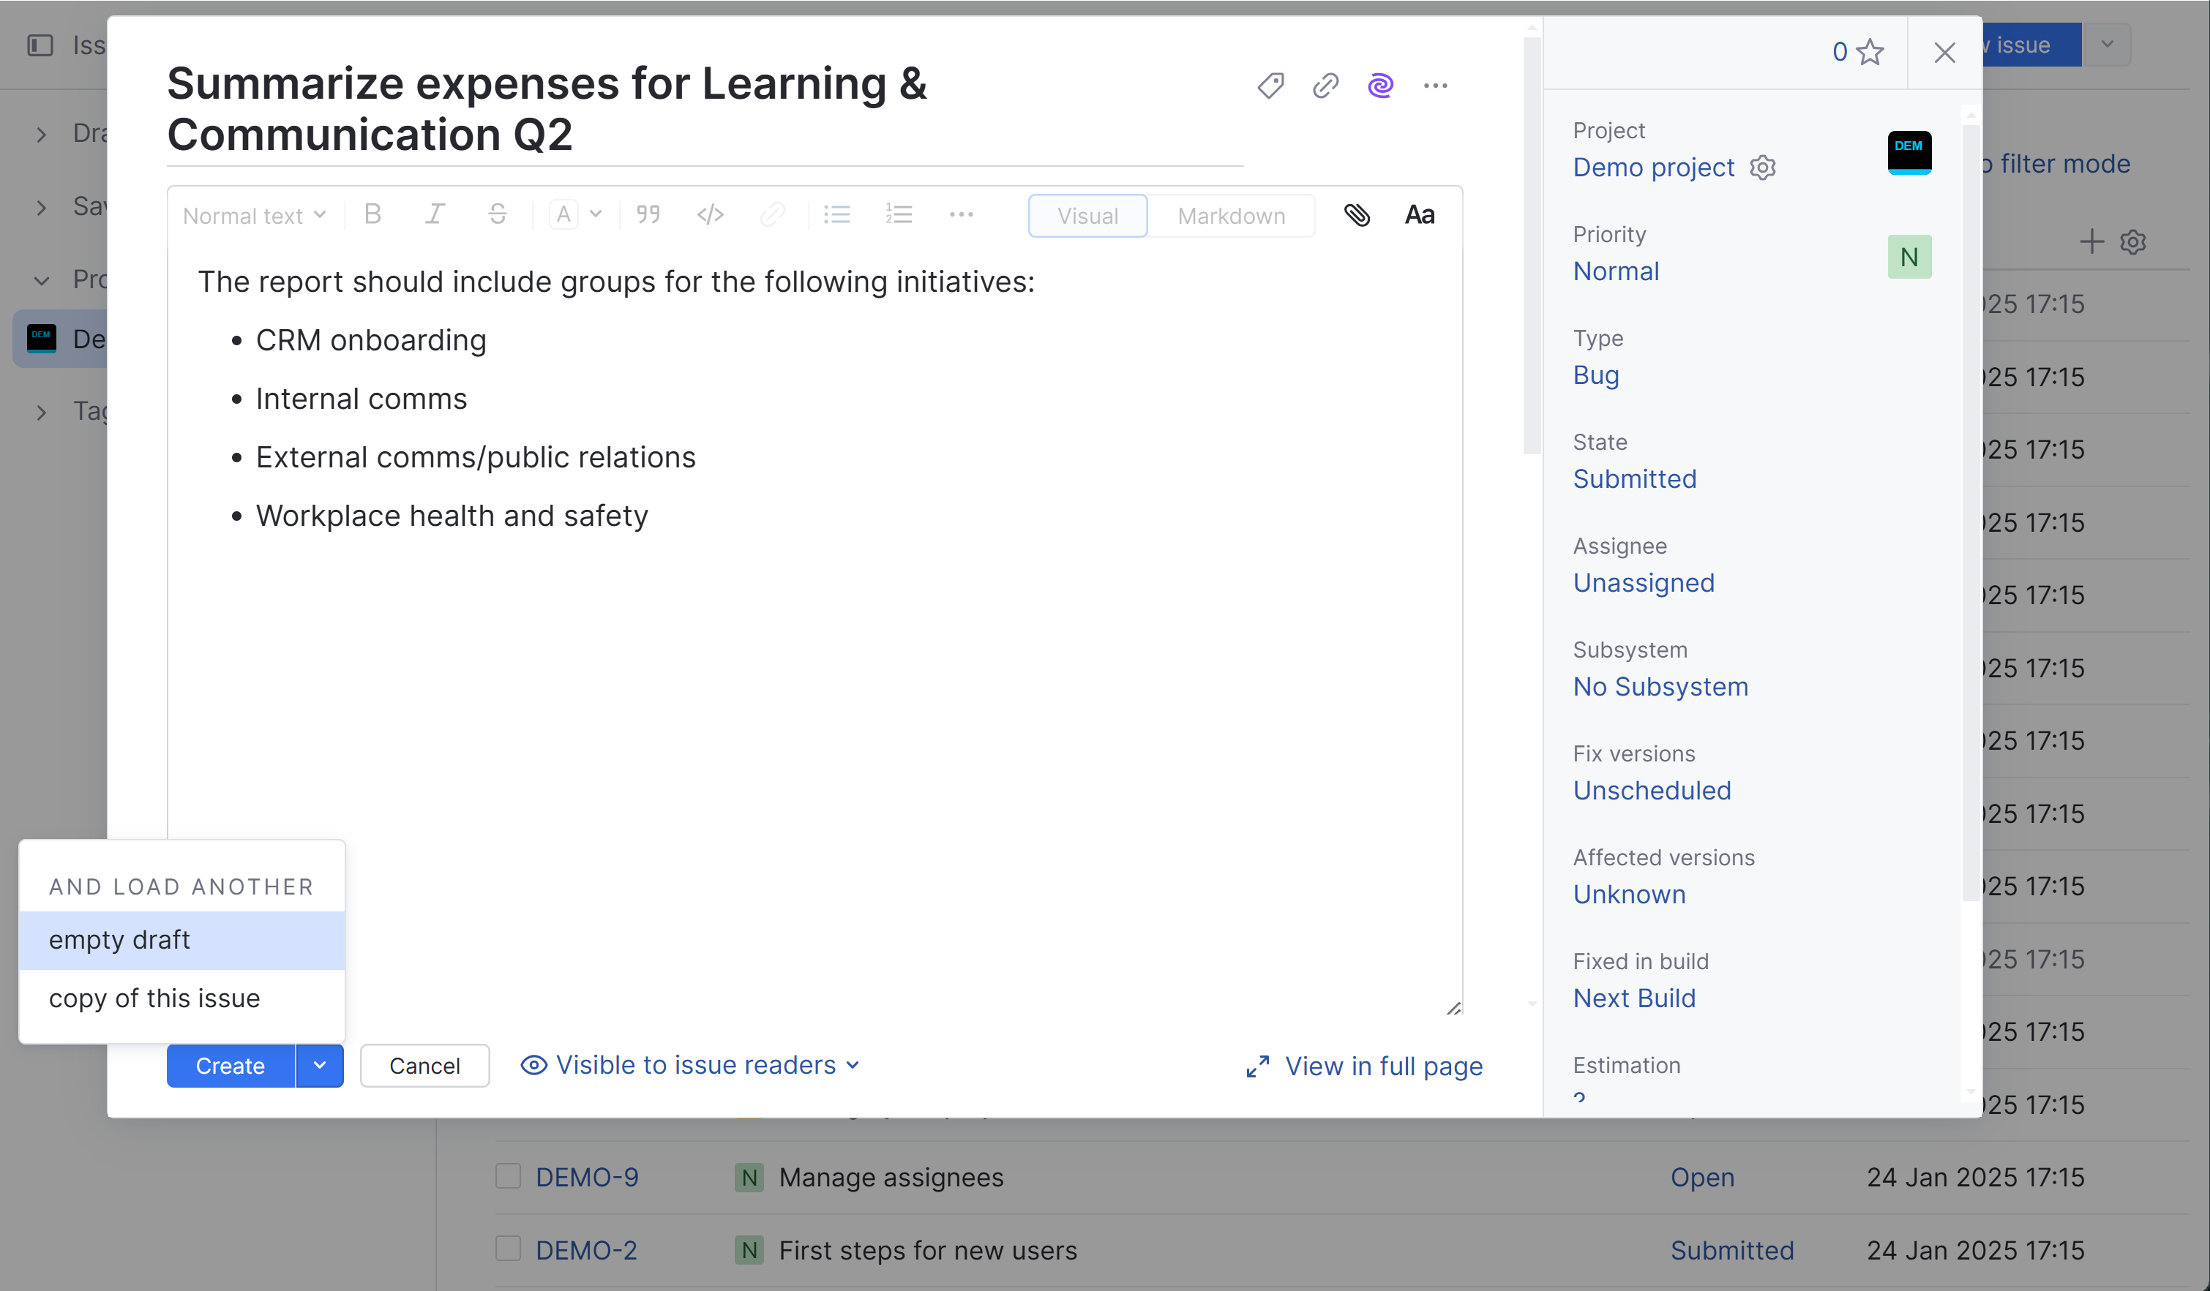Click the Cancel button
2210x1291 pixels.
tap(424, 1066)
